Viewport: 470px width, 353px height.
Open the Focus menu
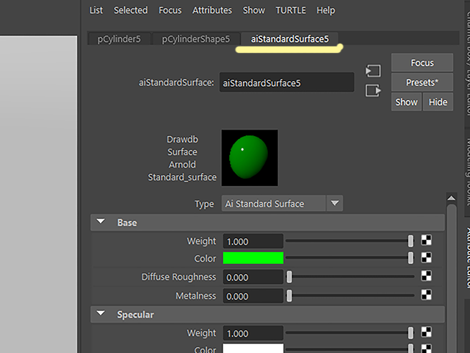pos(170,10)
